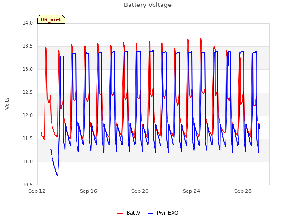Click the highest red BattV peak near Sep 24
Screen dimensions: 297x222
[x=200, y=39]
